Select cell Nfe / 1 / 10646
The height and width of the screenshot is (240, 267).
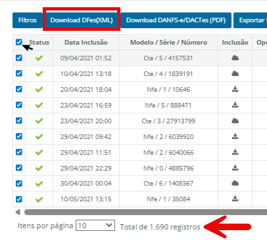[168, 90]
